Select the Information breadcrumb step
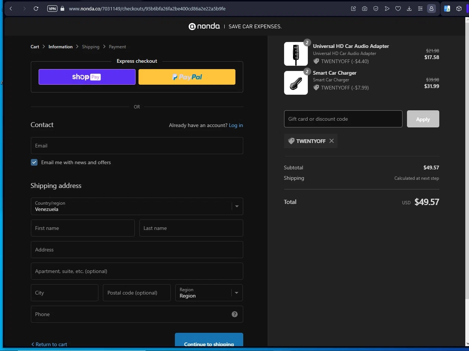Image resolution: width=469 pixels, height=351 pixels. pyautogui.click(x=61, y=47)
